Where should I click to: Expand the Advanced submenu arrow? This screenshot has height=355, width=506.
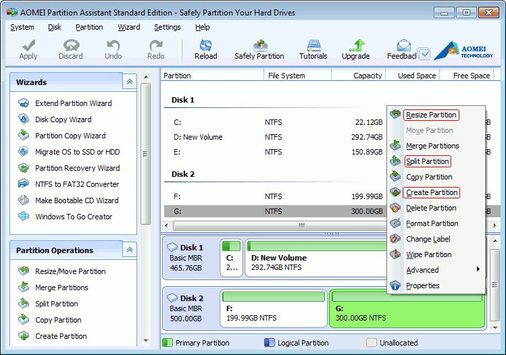coord(478,269)
